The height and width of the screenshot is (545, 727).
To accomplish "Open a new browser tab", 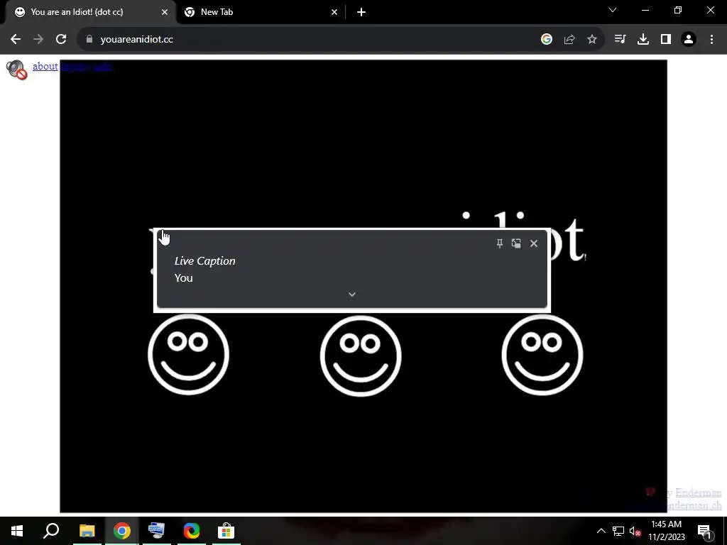I will pyautogui.click(x=361, y=12).
